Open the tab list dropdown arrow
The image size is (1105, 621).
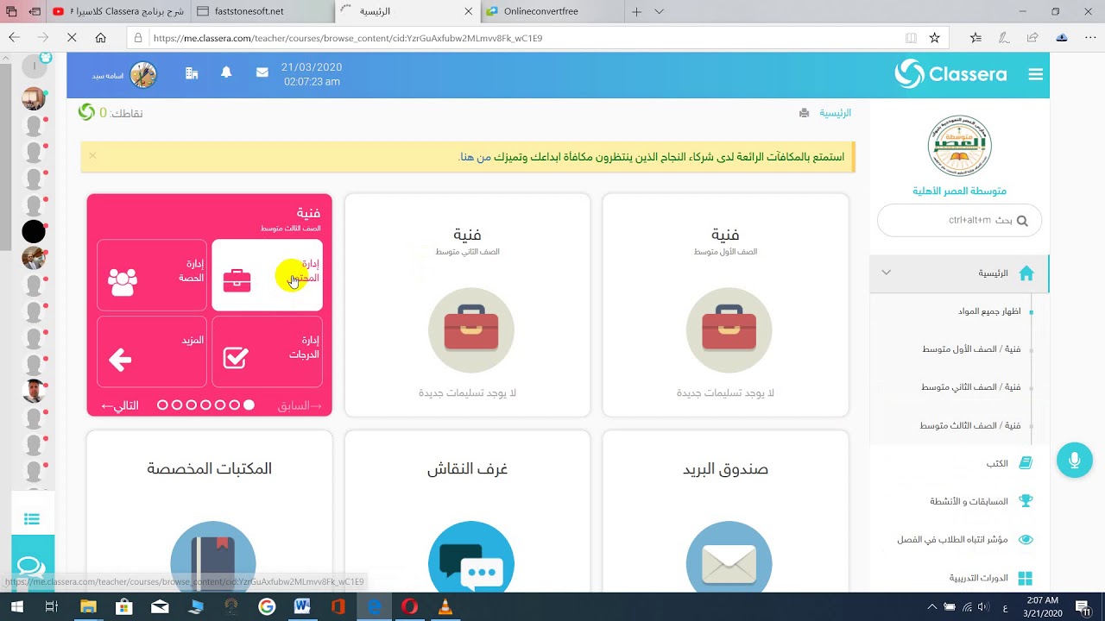(660, 11)
